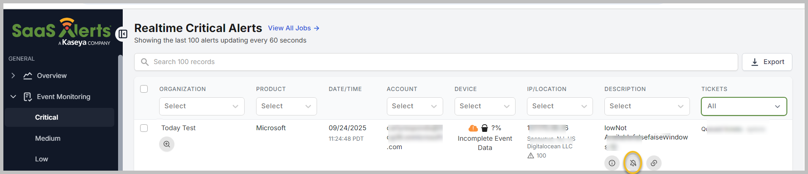Click the warning triangle icon next to 100
Screen dimensions: 808x174
tap(531, 155)
